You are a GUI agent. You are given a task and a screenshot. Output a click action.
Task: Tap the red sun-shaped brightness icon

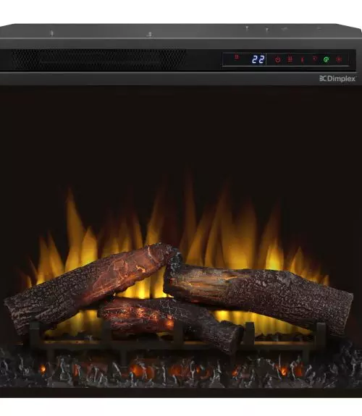339,59
